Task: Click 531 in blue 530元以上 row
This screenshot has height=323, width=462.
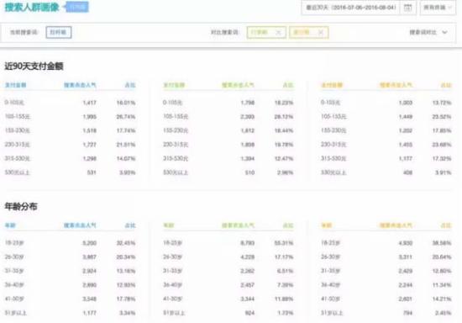Action: pos(92,172)
